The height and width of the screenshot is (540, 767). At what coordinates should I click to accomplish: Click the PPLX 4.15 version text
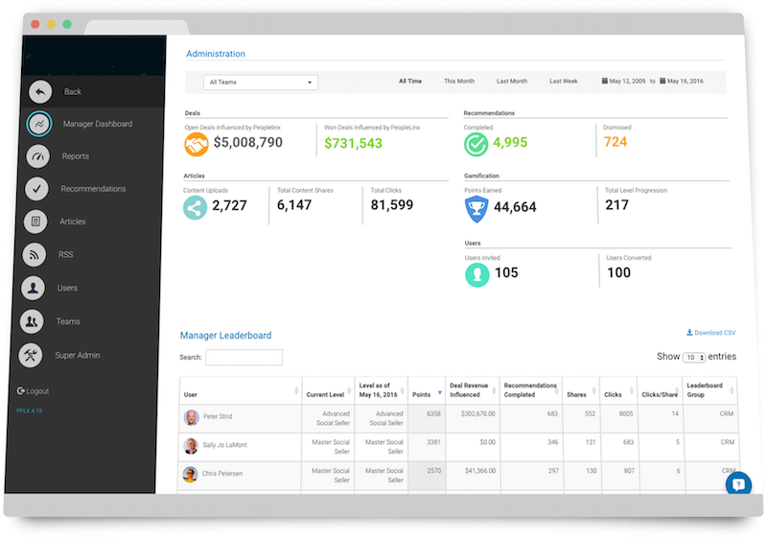(29, 411)
